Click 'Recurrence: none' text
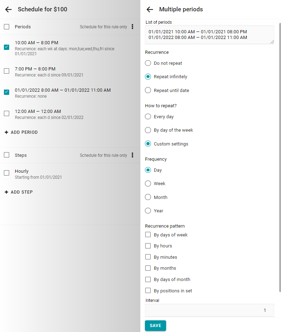Image resolution: width=281 pixels, height=332 pixels. pyautogui.click(x=31, y=96)
